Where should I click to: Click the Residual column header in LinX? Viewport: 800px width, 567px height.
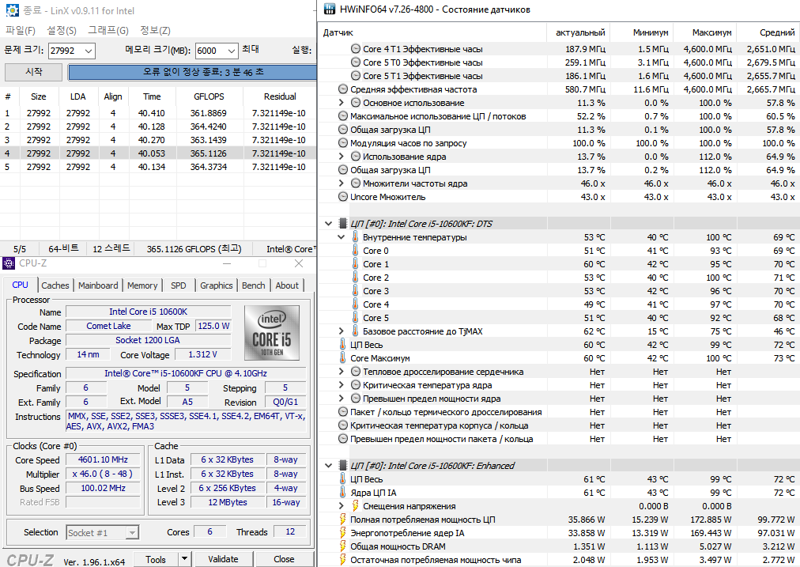tap(280, 96)
